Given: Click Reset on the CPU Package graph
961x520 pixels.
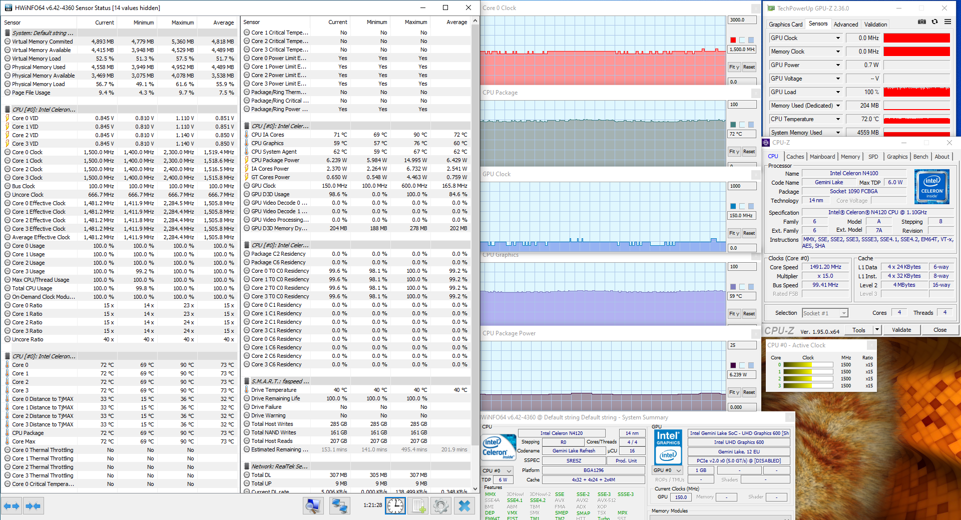Looking at the screenshot, I should tap(749, 152).
